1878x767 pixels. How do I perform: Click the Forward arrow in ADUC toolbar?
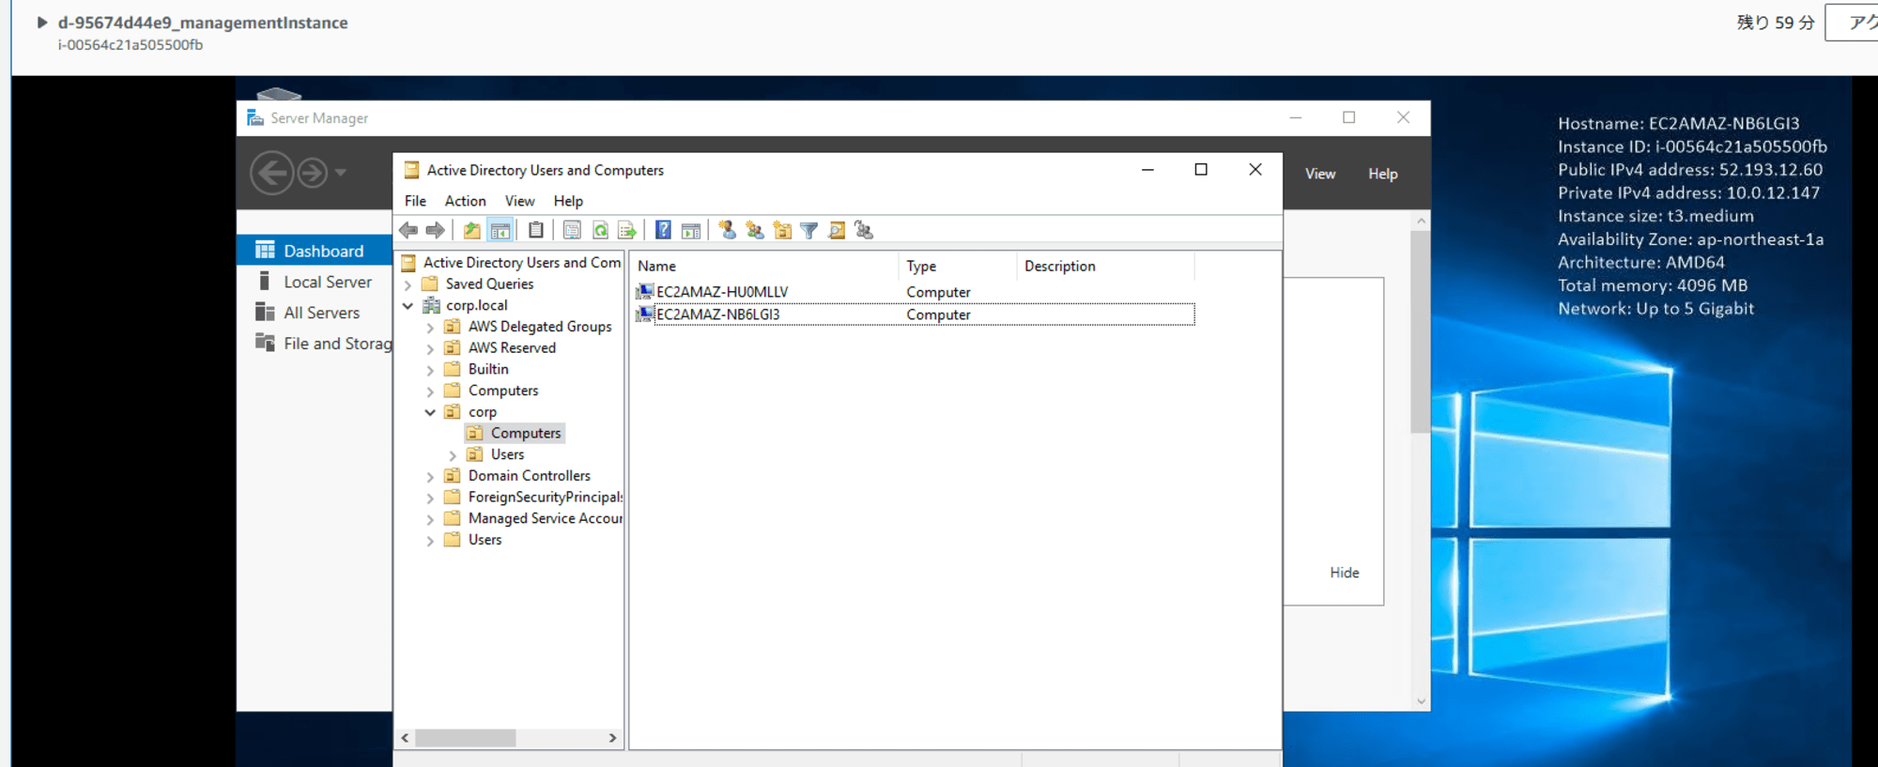(x=435, y=230)
